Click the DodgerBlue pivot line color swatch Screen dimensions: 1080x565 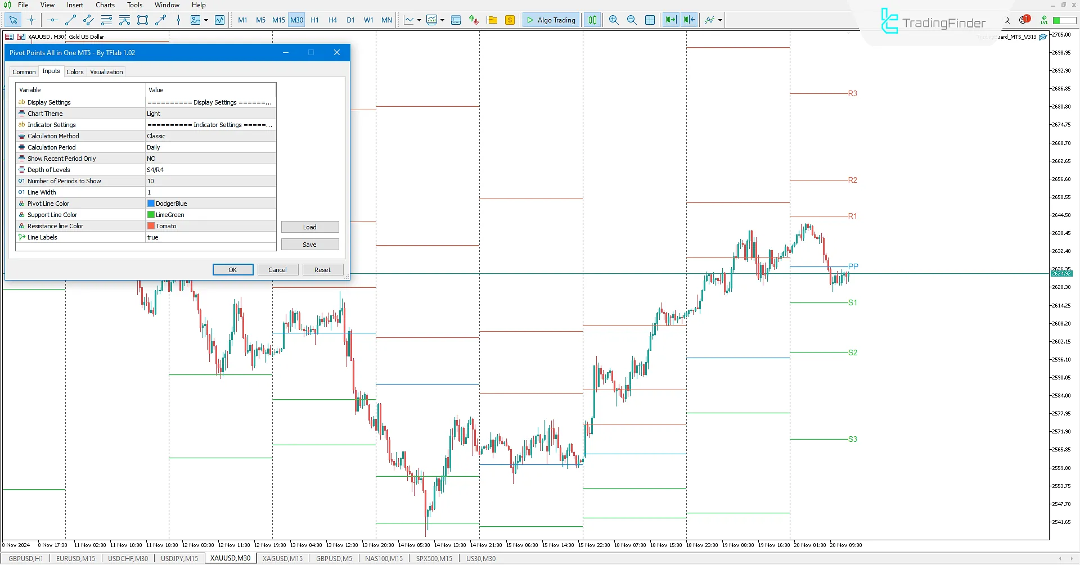tap(150, 203)
